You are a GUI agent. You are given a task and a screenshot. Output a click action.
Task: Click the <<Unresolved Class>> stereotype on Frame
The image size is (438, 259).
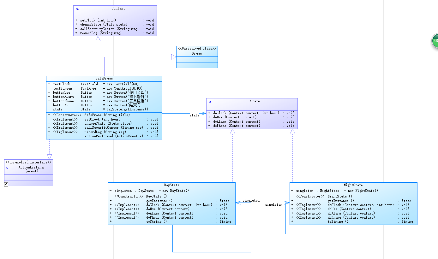[197, 49]
